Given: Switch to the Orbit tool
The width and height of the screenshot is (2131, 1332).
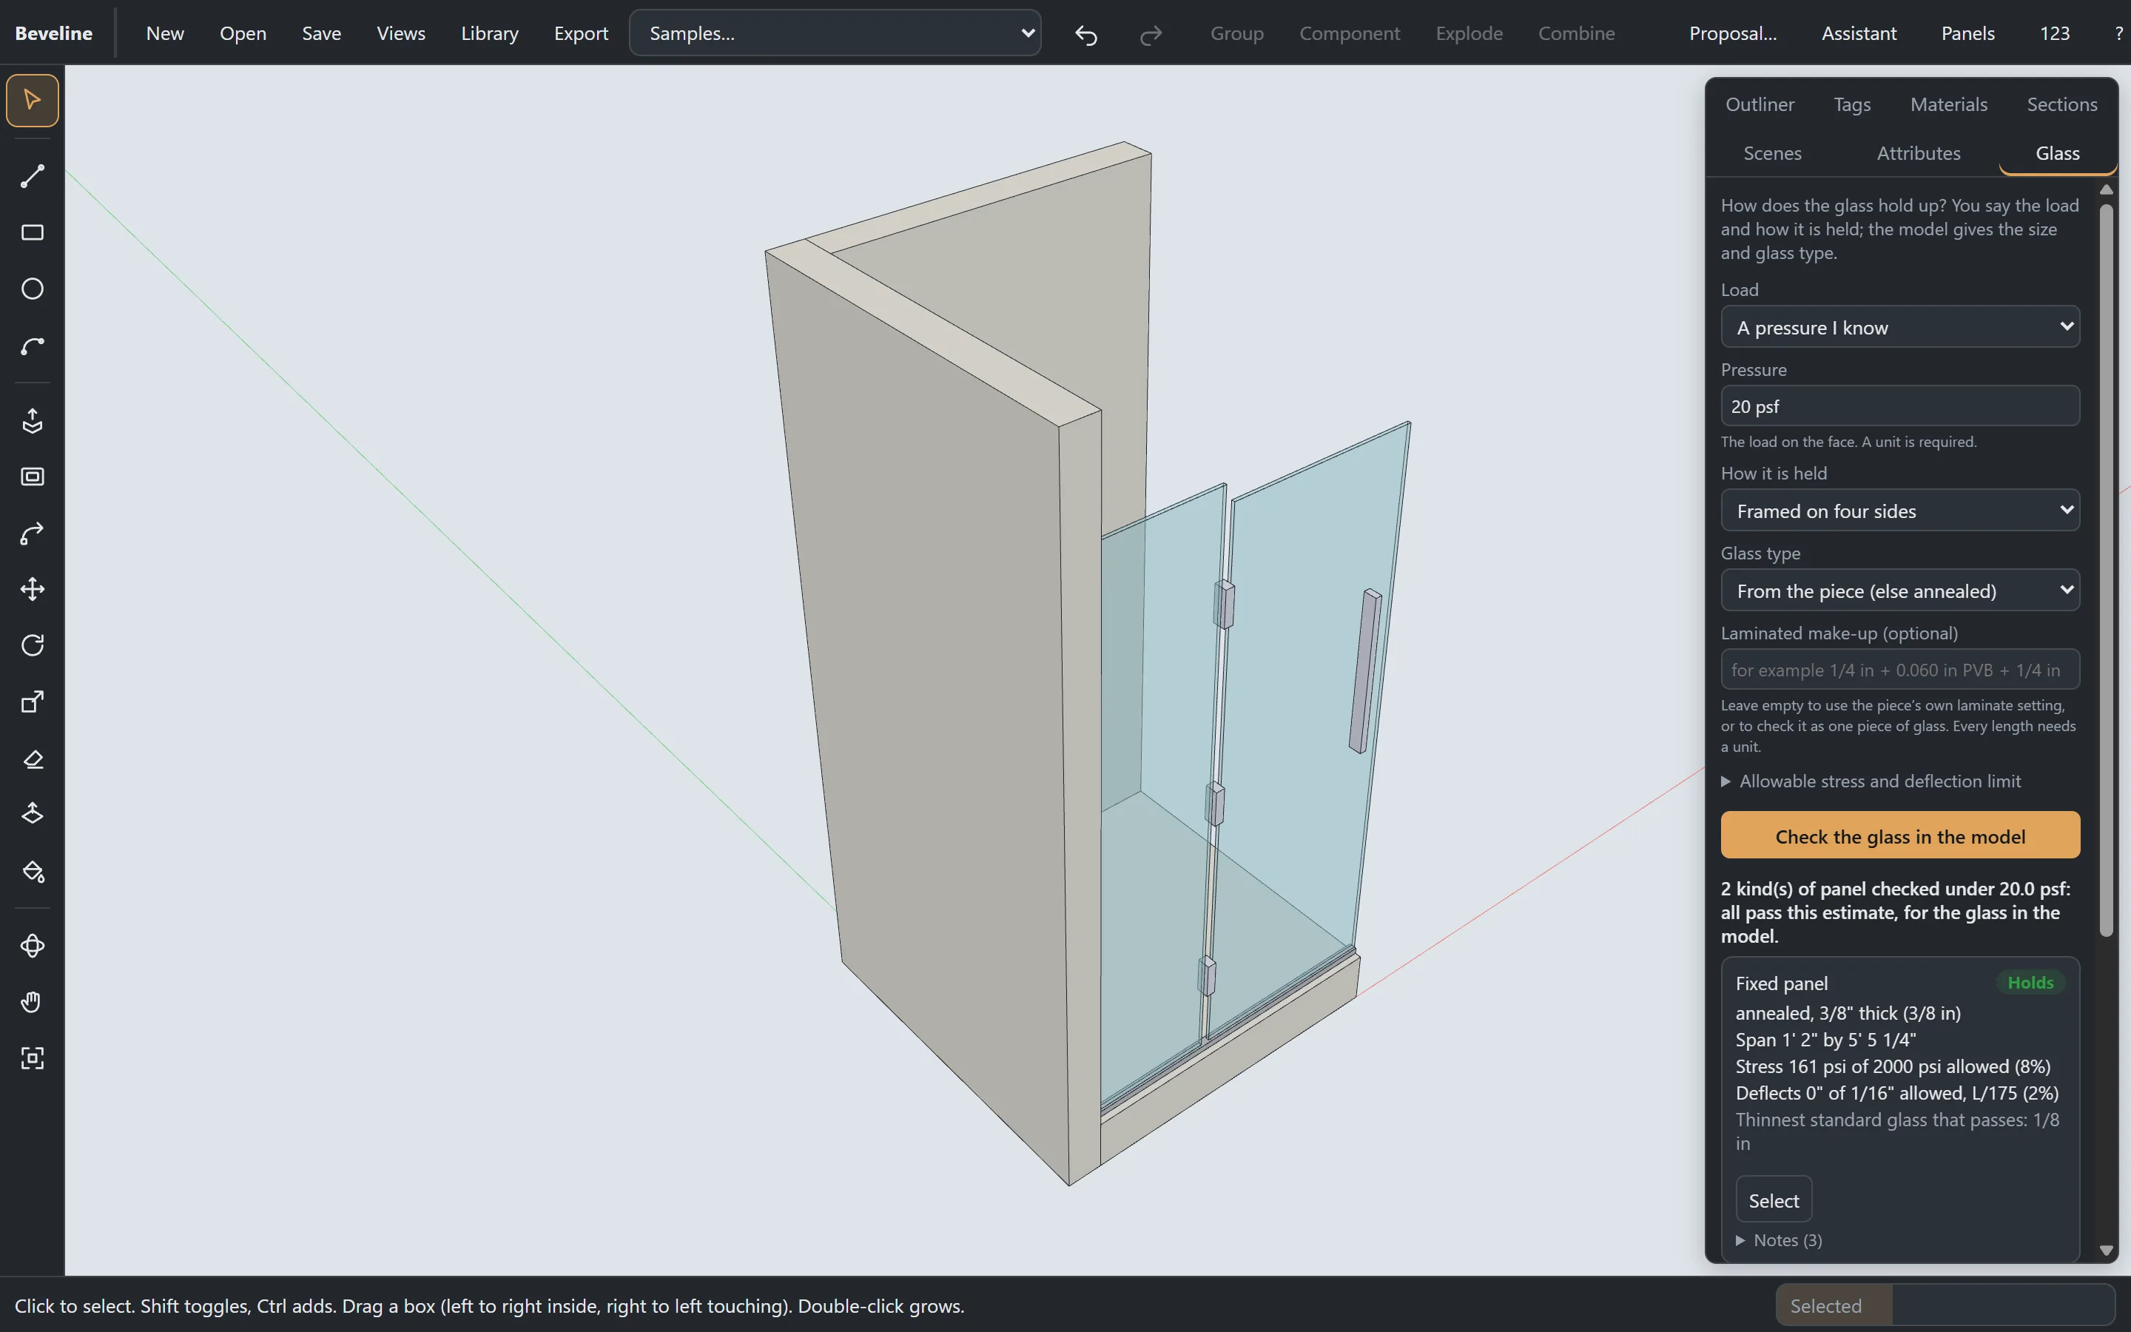Looking at the screenshot, I should (x=33, y=946).
